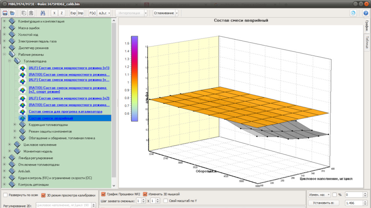Screen dimensions: 371x208
Task: Click the folder icon beside Рабочие режимы
Action: point(12,54)
